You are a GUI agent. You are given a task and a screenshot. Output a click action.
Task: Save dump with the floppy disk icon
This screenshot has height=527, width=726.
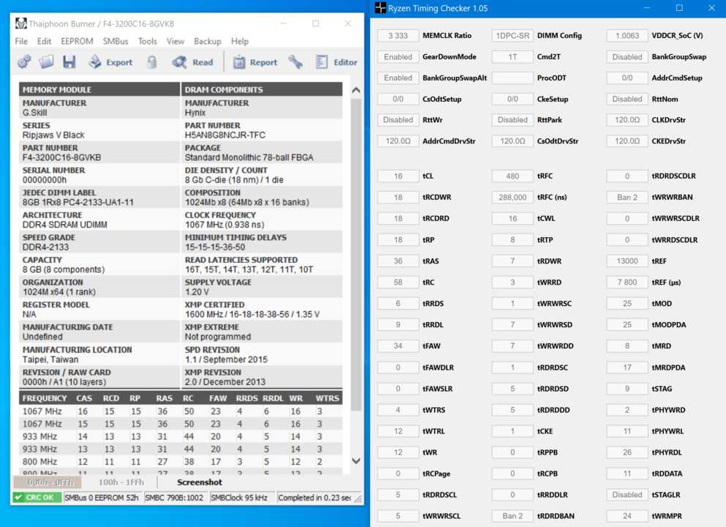pos(70,61)
